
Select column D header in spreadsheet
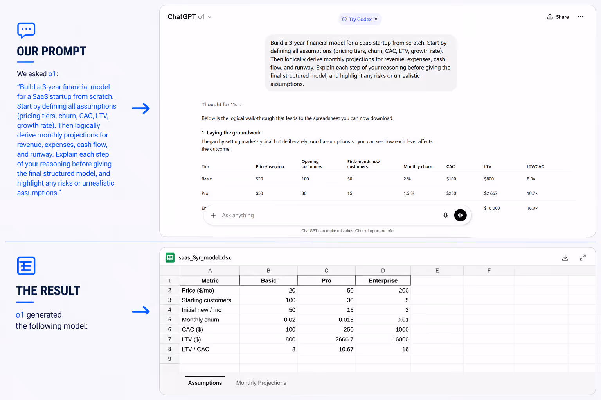point(383,270)
